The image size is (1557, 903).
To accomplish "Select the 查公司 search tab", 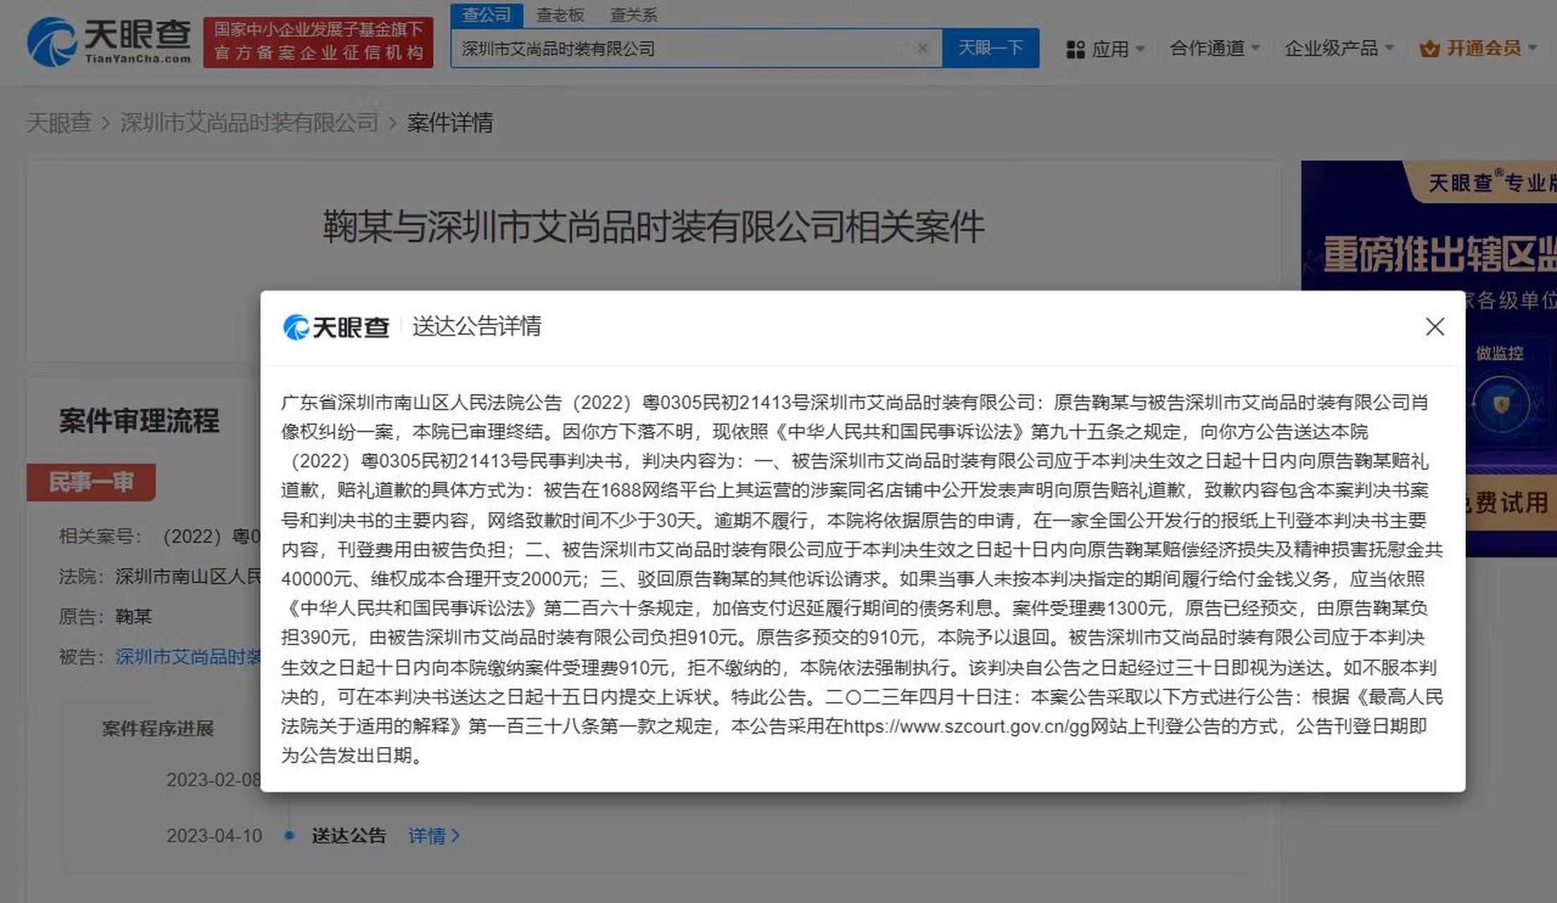I will point(486,14).
